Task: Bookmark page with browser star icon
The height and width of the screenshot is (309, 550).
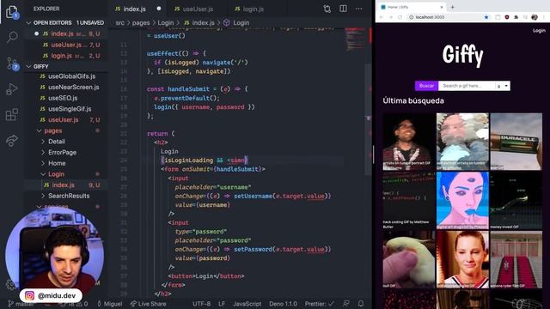Action: (x=486, y=17)
